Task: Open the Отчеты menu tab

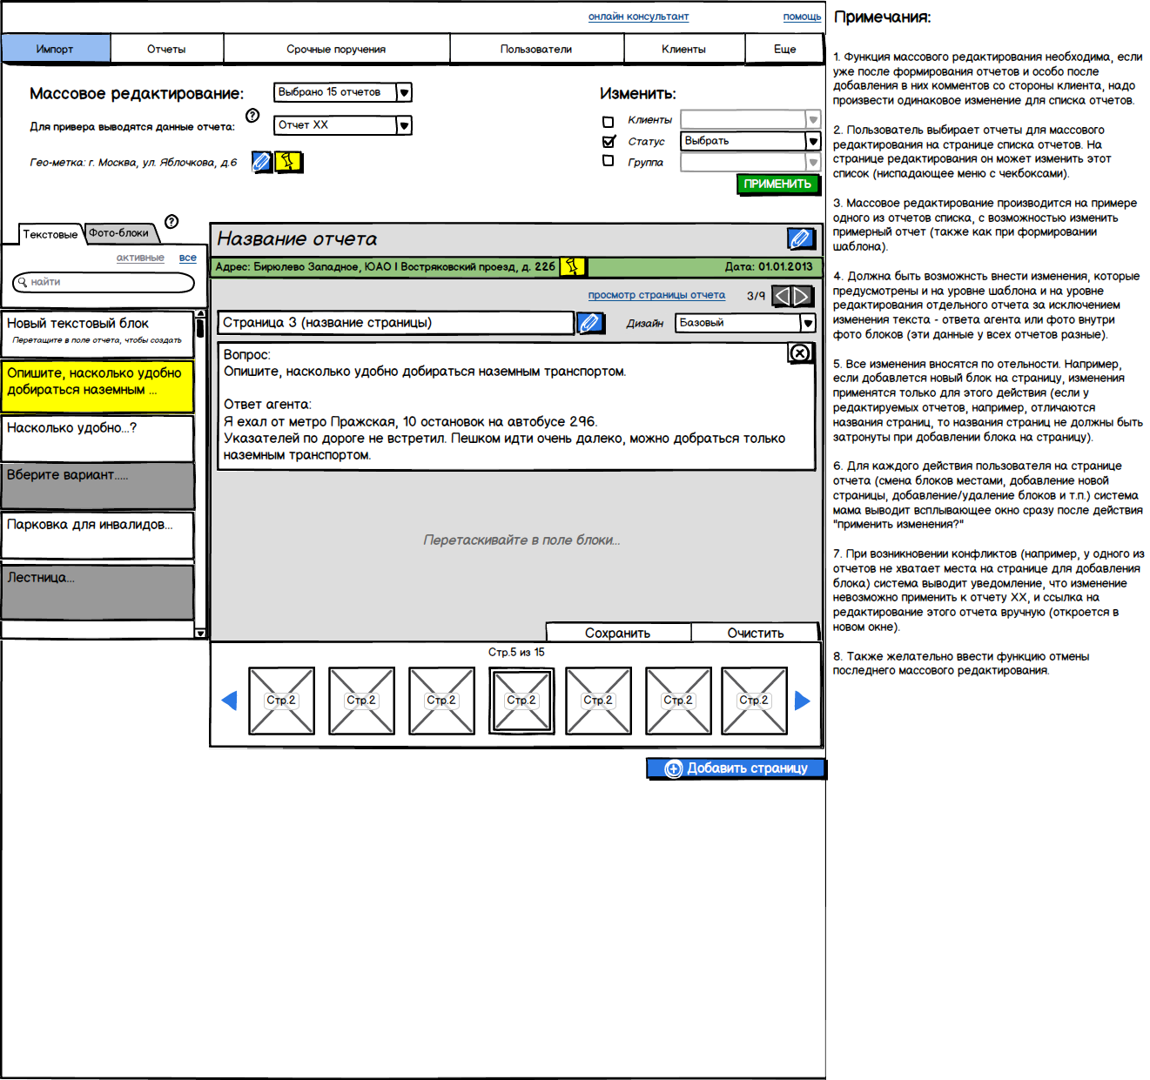Action: pos(166,50)
